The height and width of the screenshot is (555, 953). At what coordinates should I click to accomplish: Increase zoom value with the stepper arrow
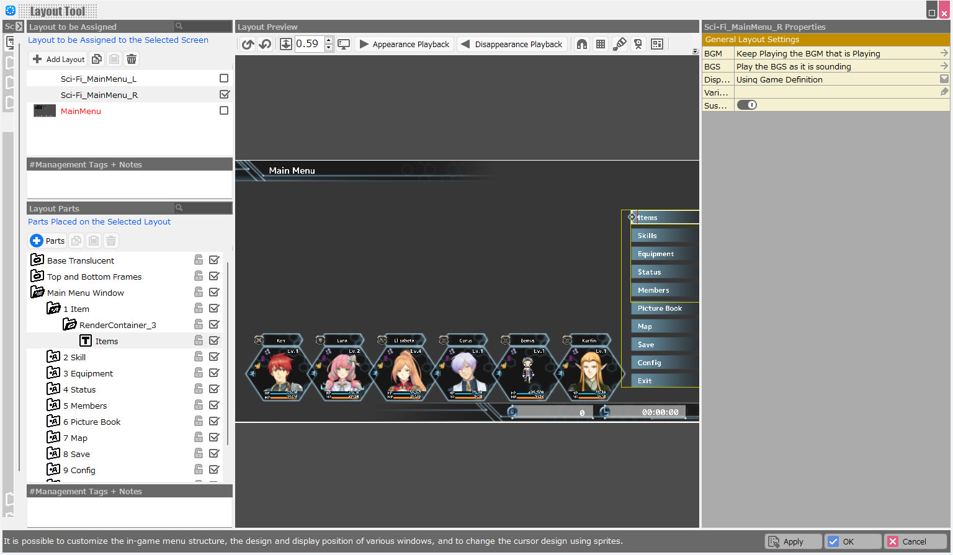click(328, 40)
